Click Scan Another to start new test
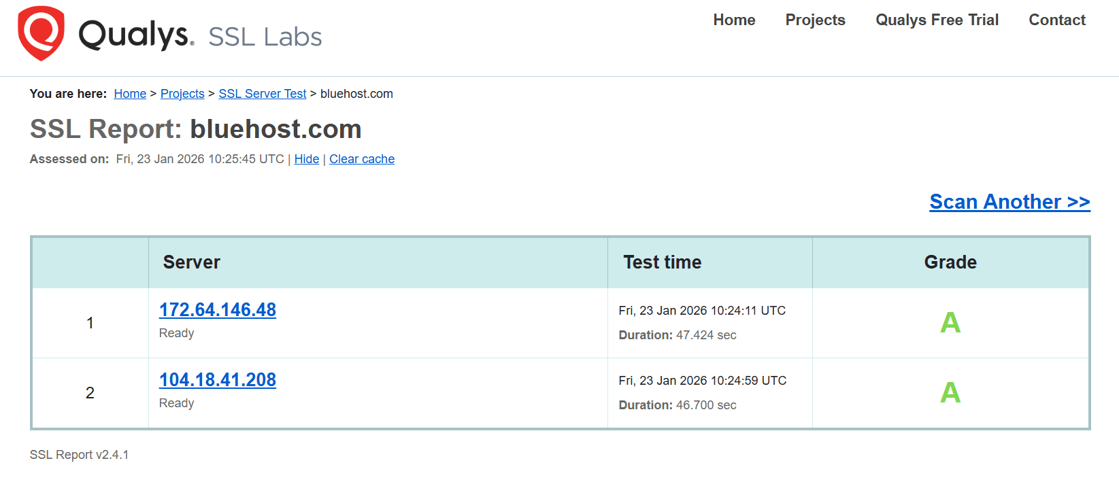1119x482 pixels. pos(1009,201)
